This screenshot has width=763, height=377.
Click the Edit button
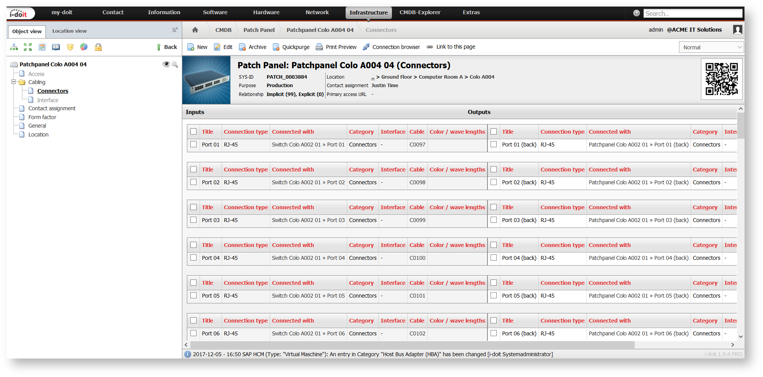pos(223,47)
